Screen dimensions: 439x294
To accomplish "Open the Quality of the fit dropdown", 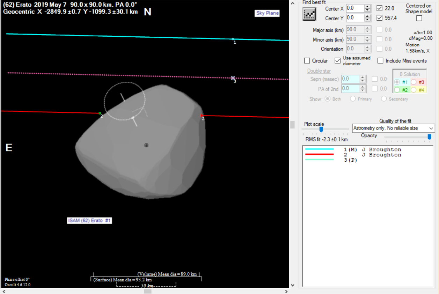I will pos(394,128).
